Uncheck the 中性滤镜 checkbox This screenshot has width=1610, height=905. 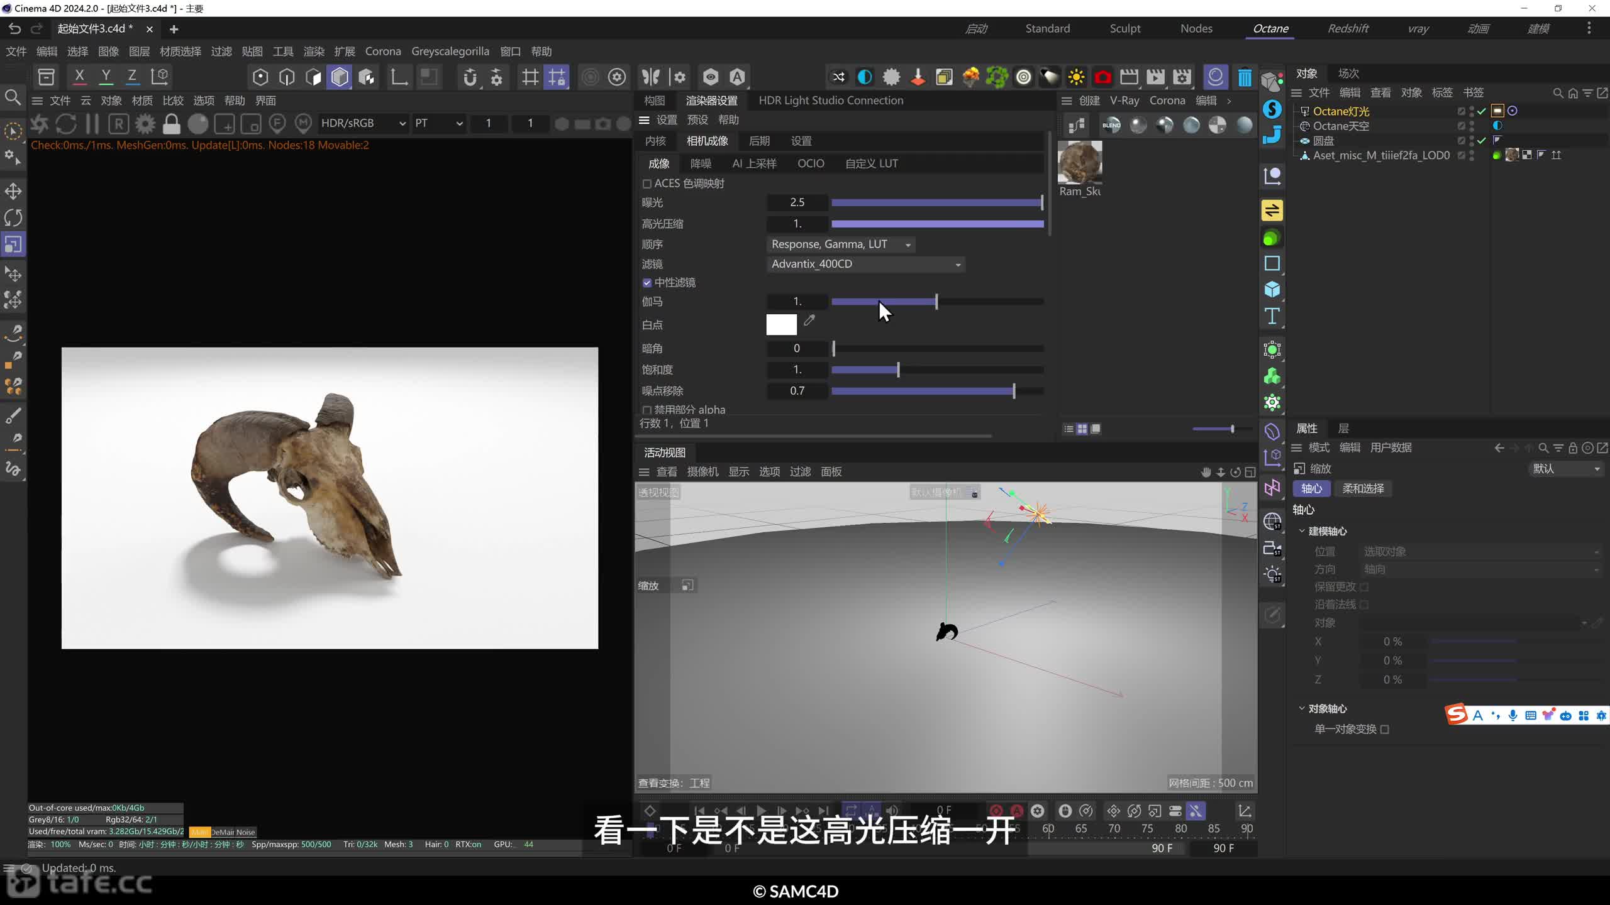click(647, 283)
